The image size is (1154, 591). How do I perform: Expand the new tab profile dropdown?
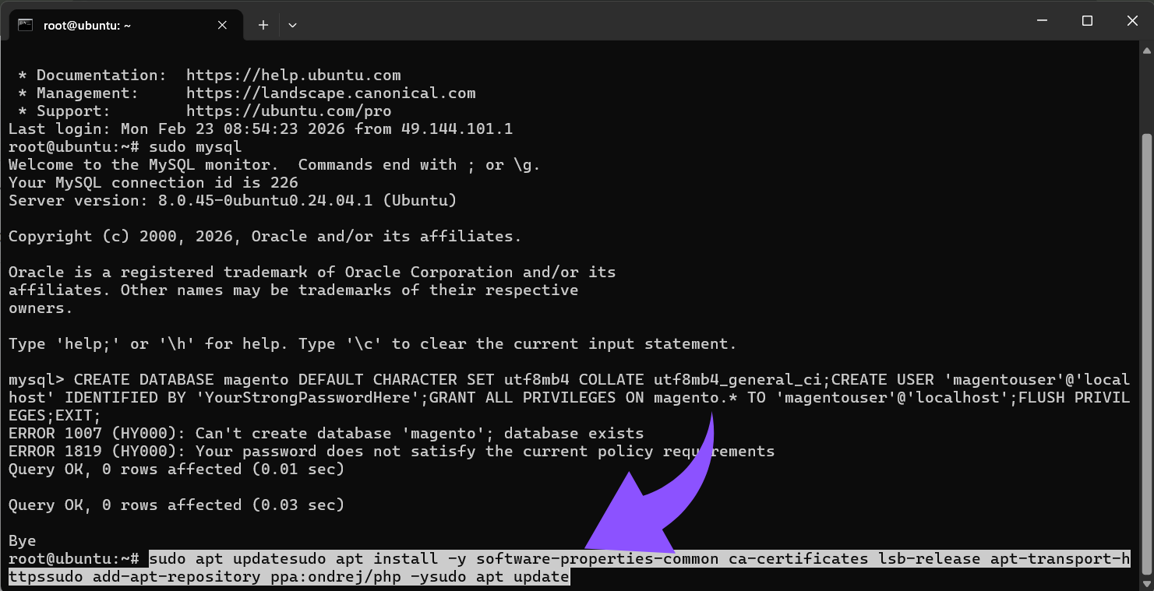coord(292,25)
